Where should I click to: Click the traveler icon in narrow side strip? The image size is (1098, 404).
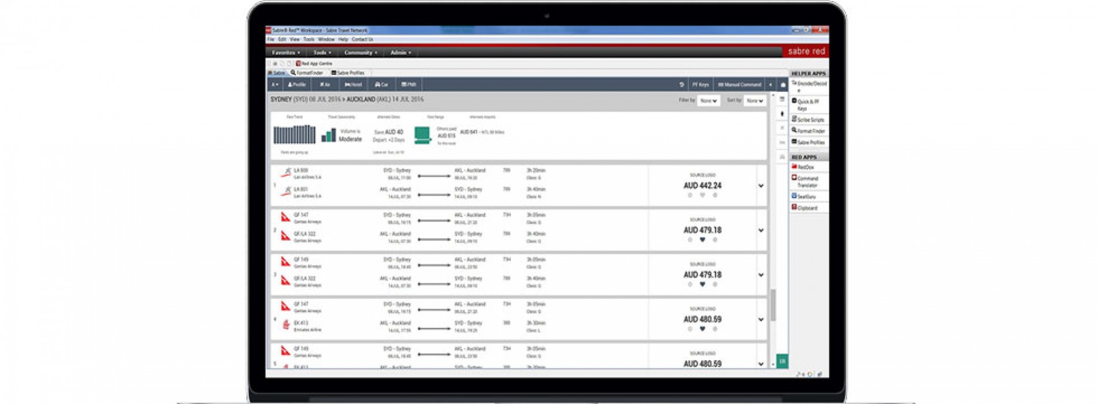(x=782, y=114)
